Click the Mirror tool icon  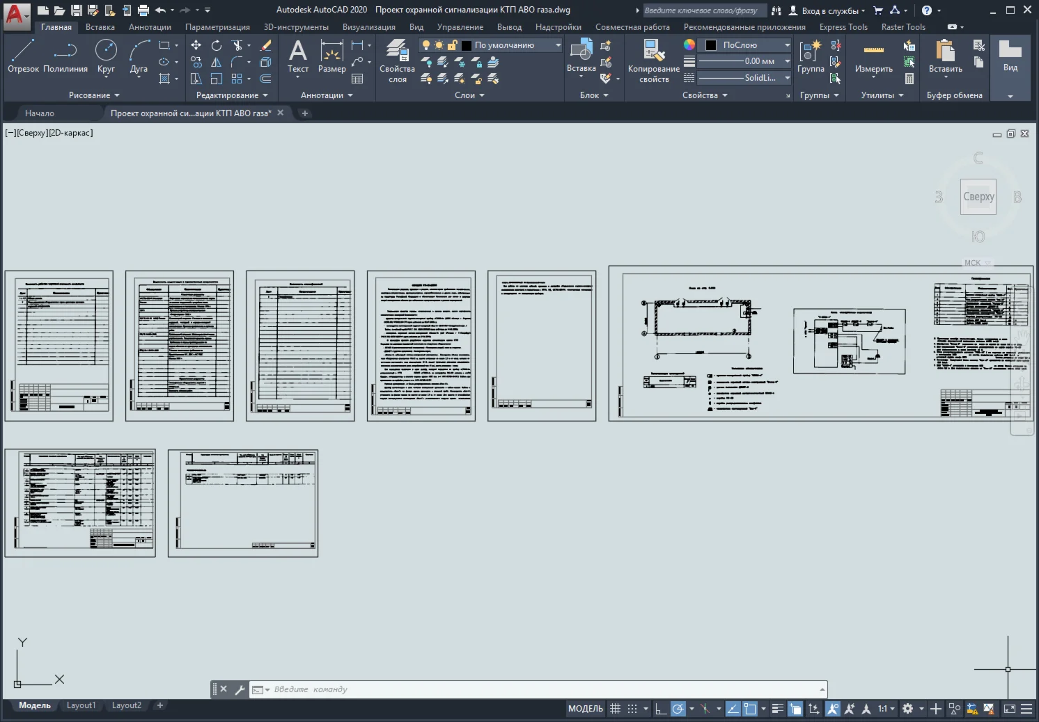[x=217, y=62]
